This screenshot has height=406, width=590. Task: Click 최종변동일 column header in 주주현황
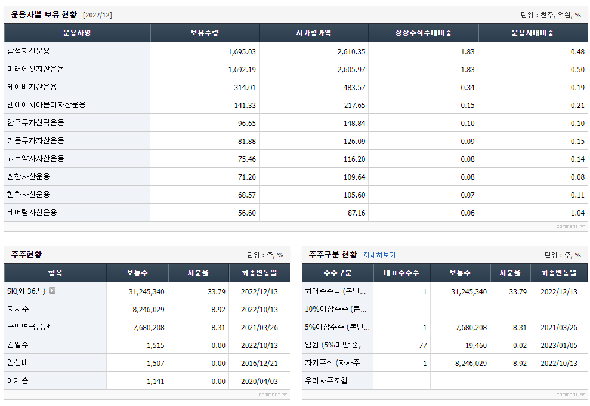(x=260, y=273)
